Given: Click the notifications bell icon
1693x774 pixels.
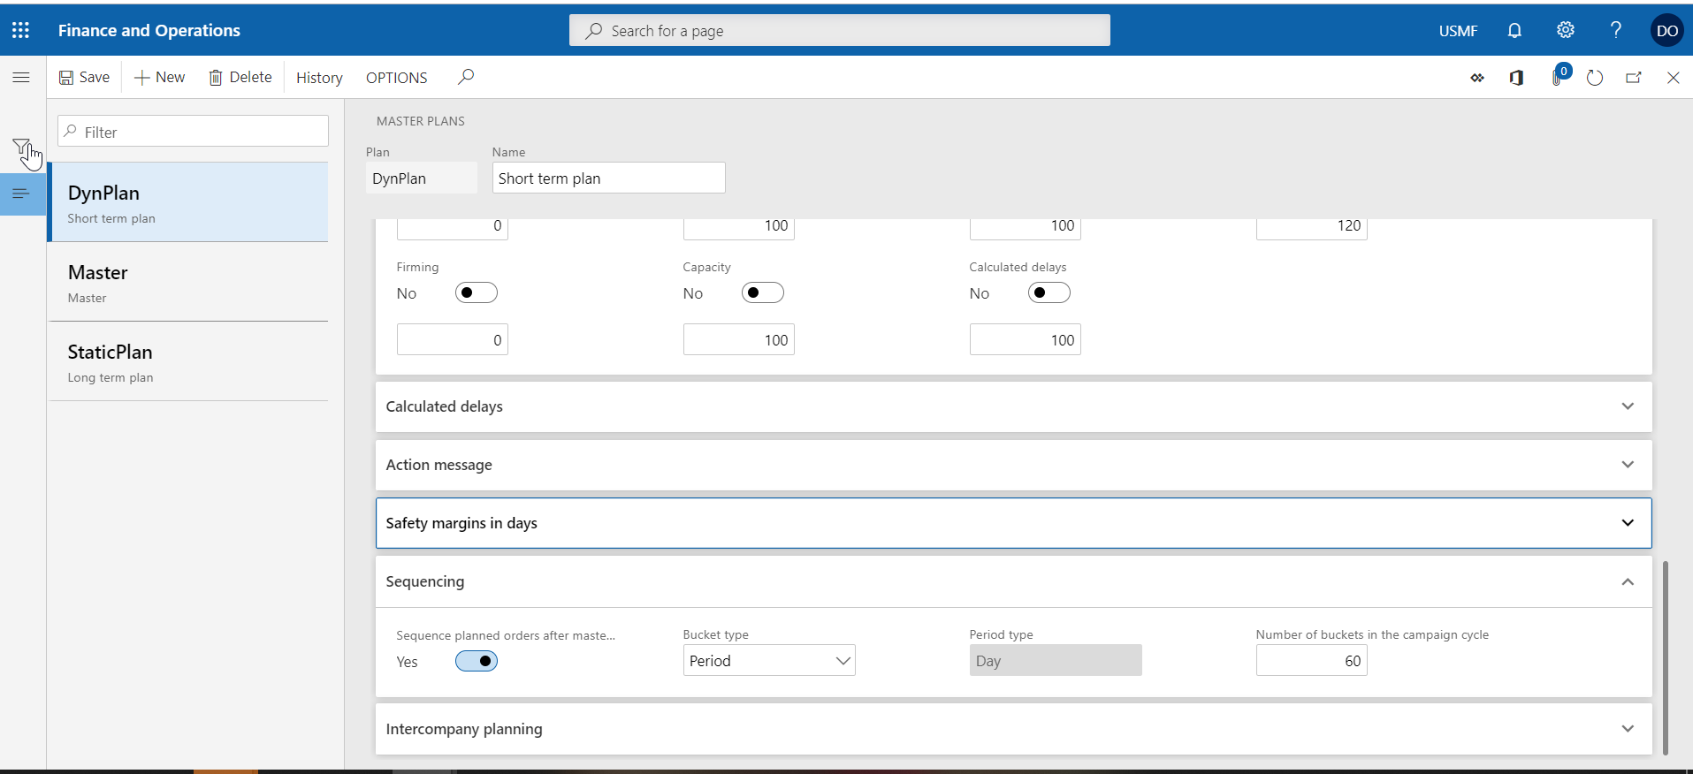Looking at the screenshot, I should pyautogui.click(x=1514, y=30).
